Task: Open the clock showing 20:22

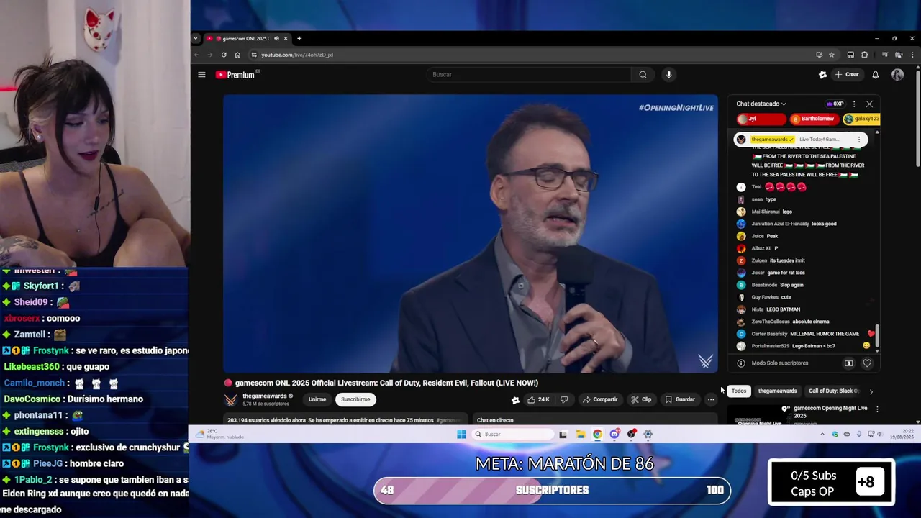Action: [x=902, y=434]
